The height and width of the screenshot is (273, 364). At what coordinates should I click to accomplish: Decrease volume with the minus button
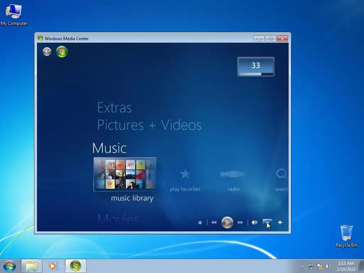click(267, 223)
